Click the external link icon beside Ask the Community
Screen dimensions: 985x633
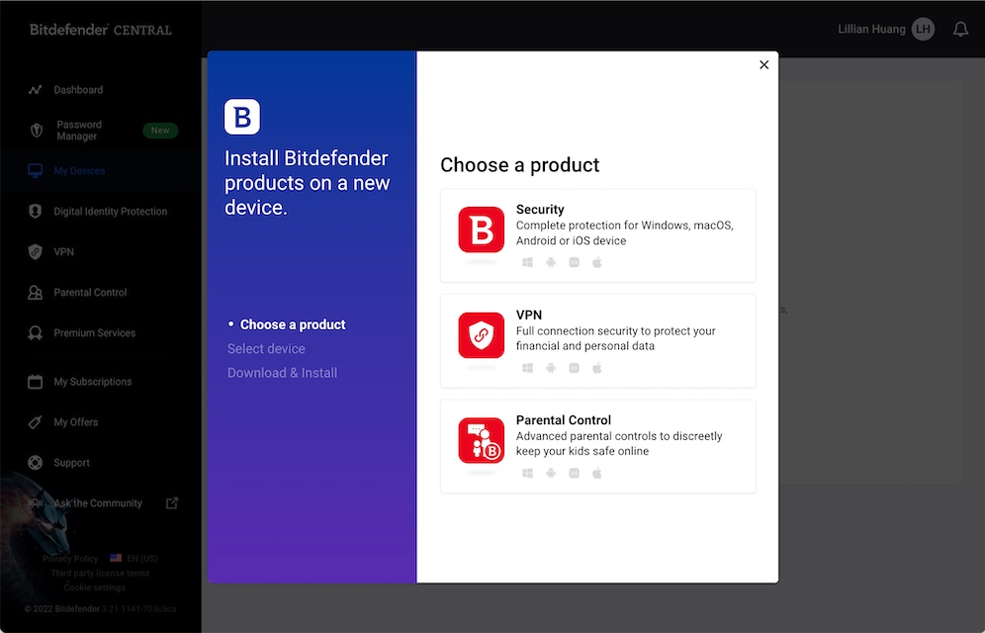click(171, 503)
